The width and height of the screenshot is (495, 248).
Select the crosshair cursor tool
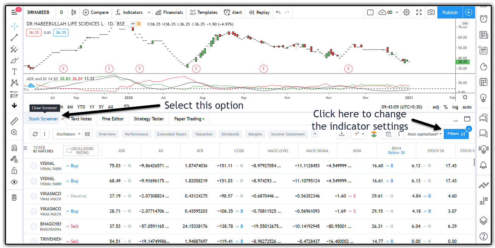click(14, 26)
